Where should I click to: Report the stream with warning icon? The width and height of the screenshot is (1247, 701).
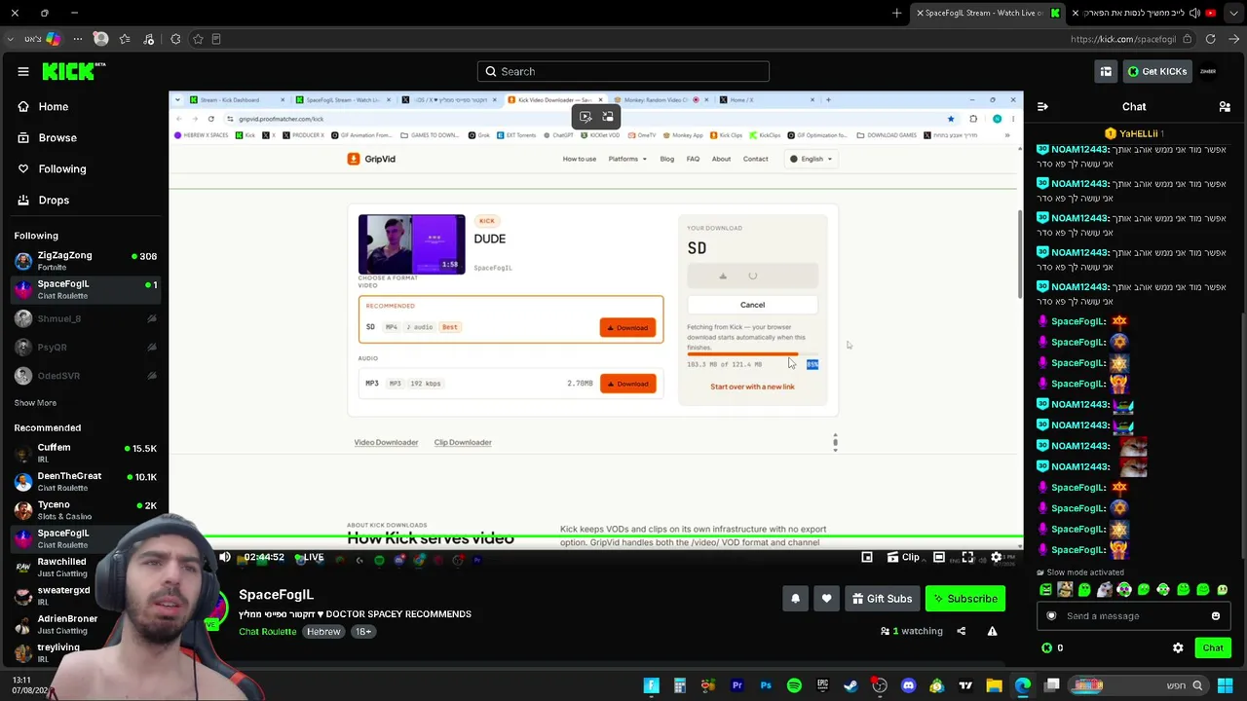[992, 631]
